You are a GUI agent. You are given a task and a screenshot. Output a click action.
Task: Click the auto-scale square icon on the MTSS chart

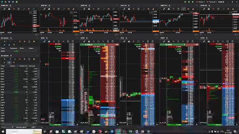pos(231,12)
